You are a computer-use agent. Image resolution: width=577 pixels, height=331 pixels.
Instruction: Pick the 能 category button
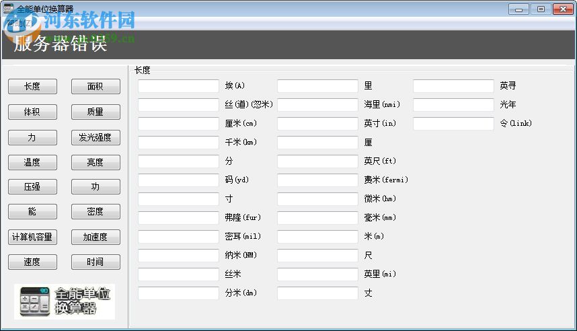click(32, 212)
